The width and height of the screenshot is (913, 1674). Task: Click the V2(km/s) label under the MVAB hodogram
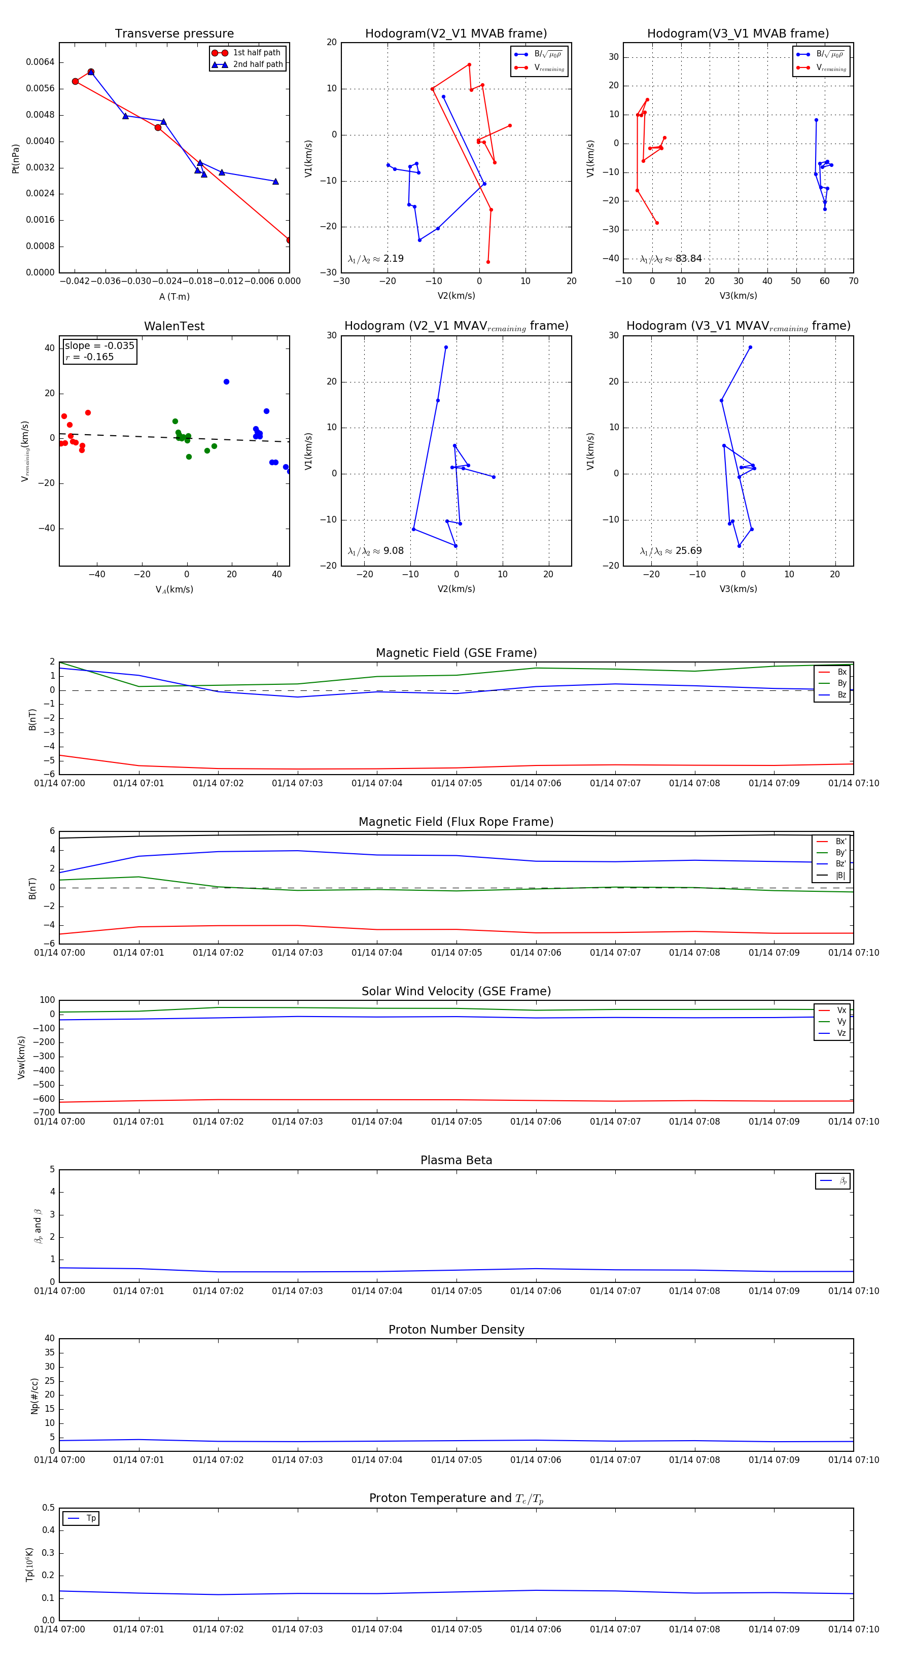pos(456,296)
